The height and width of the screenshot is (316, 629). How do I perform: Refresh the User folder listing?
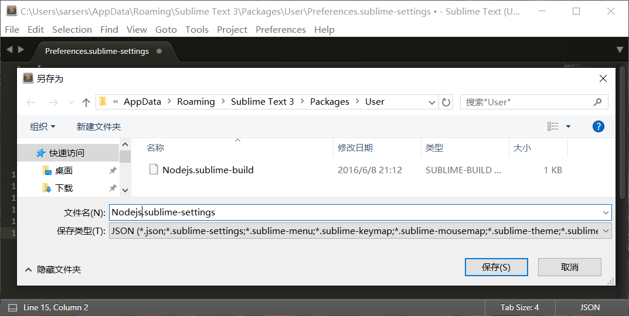pyautogui.click(x=446, y=102)
